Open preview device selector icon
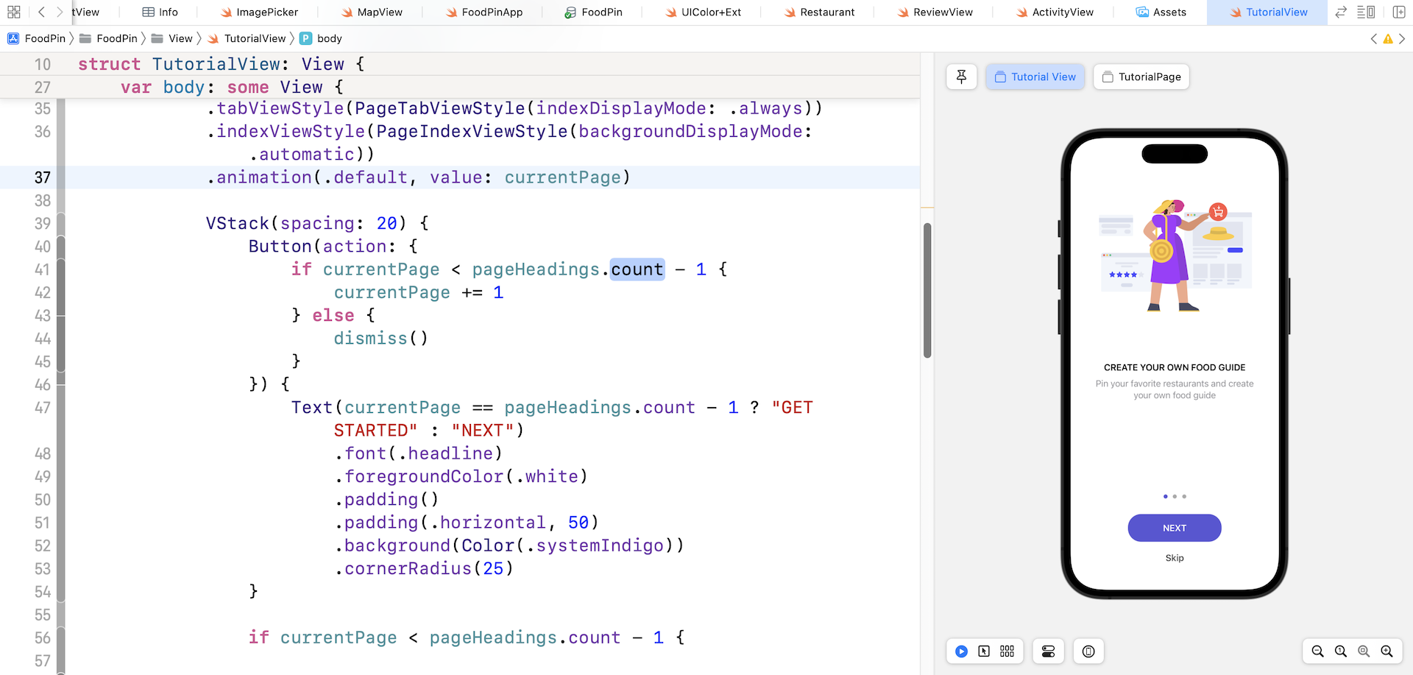 coord(1088,651)
